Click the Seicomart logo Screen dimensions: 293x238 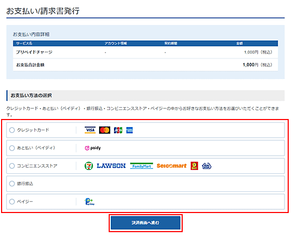point(172,166)
